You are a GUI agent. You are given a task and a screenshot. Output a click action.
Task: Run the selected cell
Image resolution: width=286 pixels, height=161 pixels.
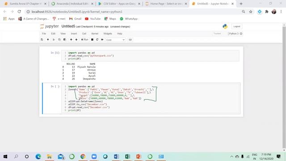coord(84,40)
